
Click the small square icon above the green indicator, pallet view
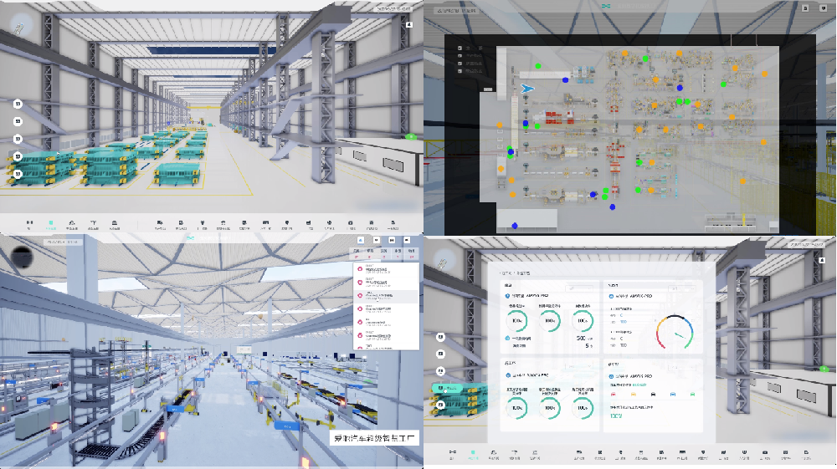(409, 24)
